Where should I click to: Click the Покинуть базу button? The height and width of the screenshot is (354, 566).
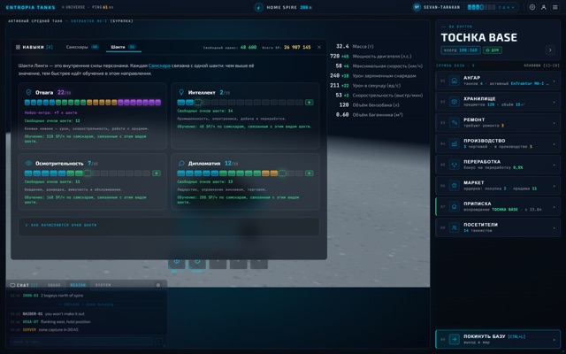[498, 339]
